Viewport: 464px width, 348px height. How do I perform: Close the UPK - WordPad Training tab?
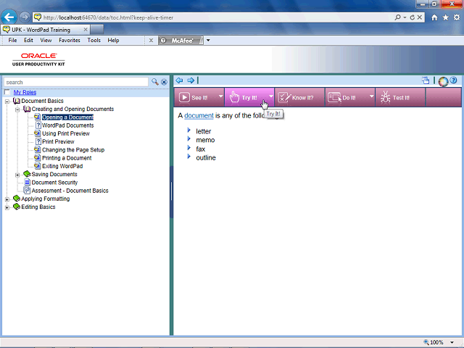coord(86,30)
